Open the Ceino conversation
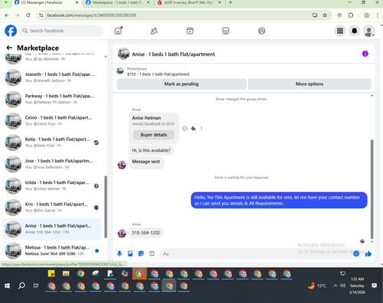 [x=52, y=120]
